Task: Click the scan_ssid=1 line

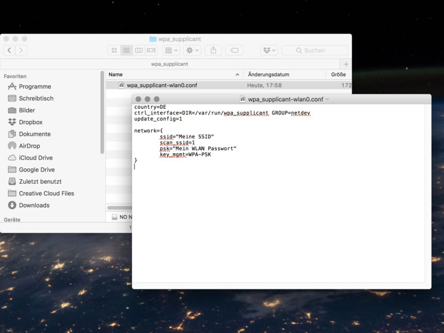Action: pos(177,143)
